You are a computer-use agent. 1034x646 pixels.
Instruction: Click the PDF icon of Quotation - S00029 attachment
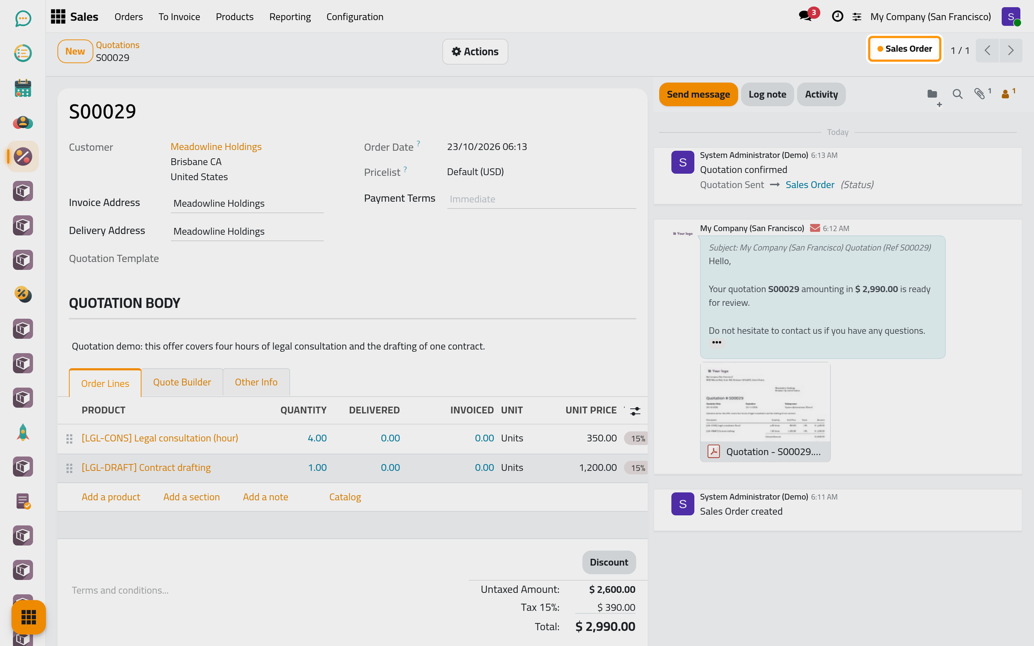tap(714, 452)
